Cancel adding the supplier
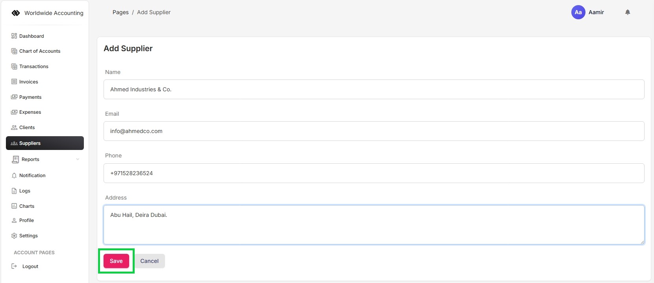This screenshot has width=654, height=283. pyautogui.click(x=150, y=261)
